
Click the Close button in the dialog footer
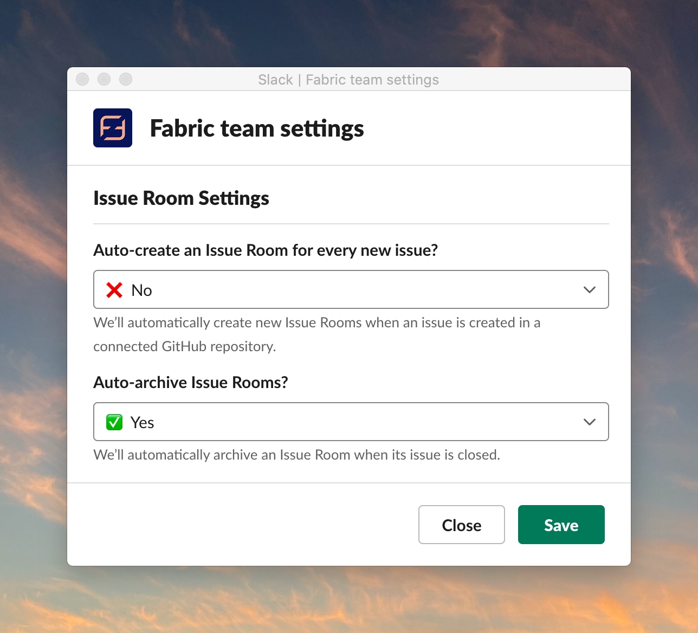461,525
